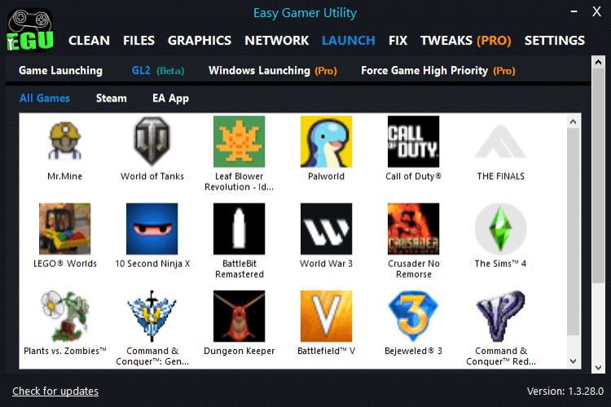This screenshot has height=407, width=611.
Task: Select the Leaf Blower Revolution icon
Action: 240,142
